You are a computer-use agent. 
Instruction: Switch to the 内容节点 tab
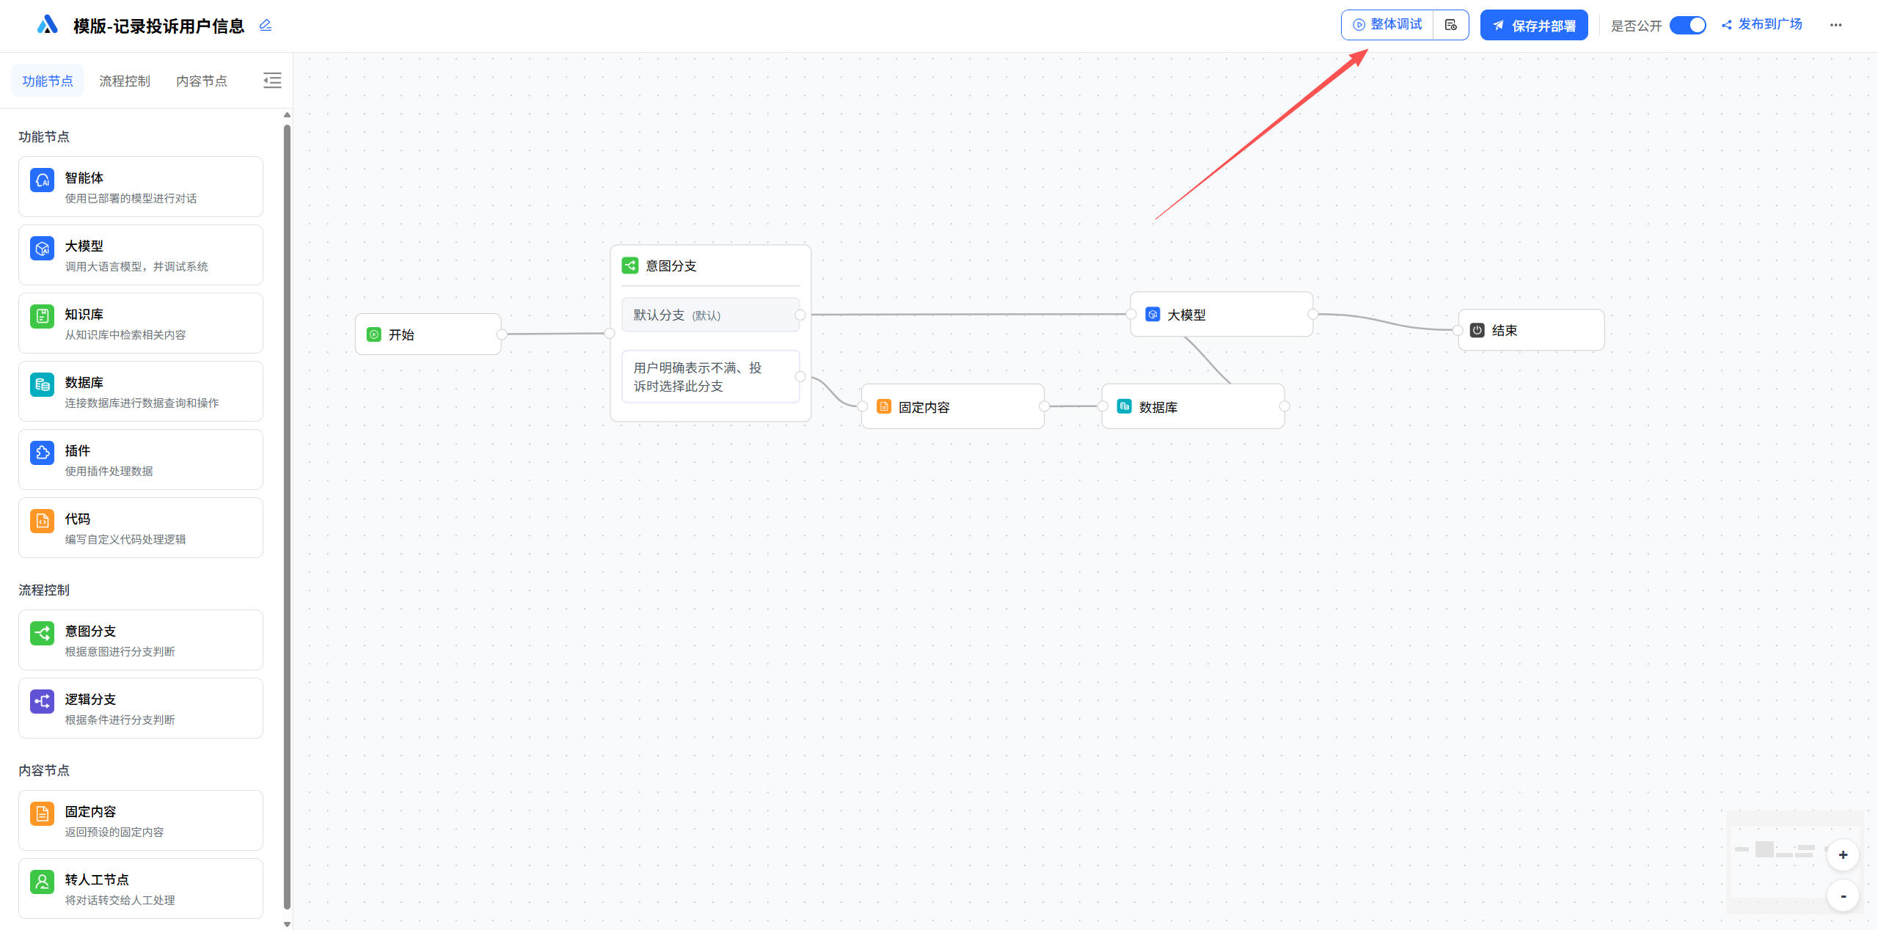tap(202, 81)
